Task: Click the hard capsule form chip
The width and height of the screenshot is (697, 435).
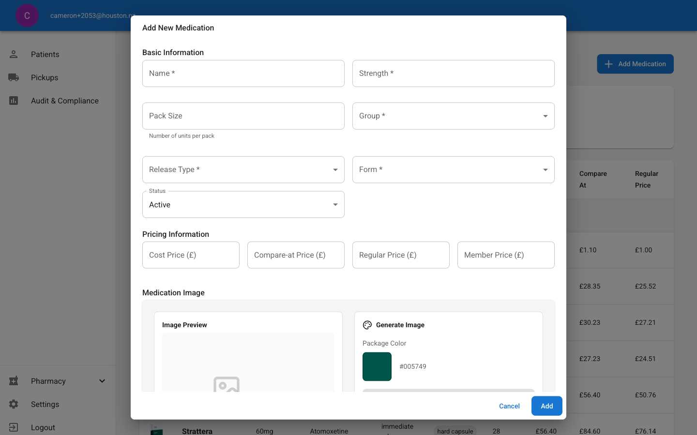Action: [x=455, y=431]
